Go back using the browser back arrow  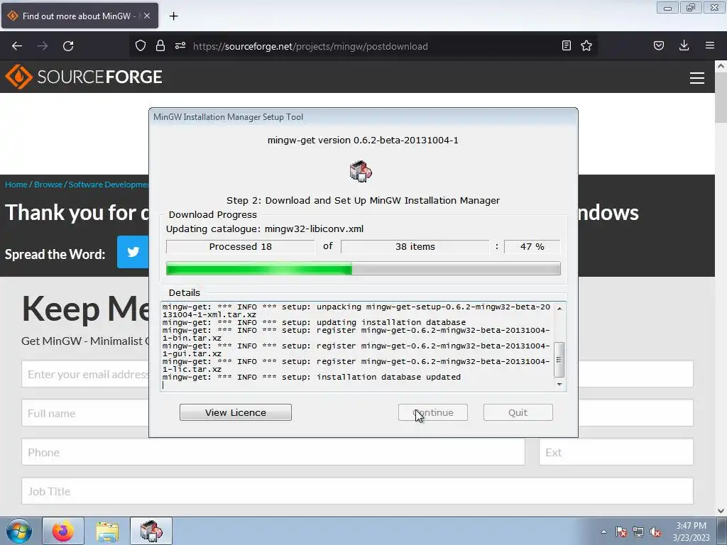(x=17, y=46)
